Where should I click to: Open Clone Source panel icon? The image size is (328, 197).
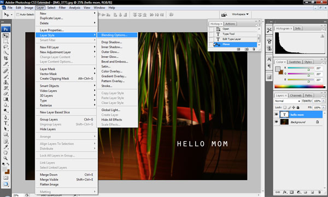[x=269, y=49]
